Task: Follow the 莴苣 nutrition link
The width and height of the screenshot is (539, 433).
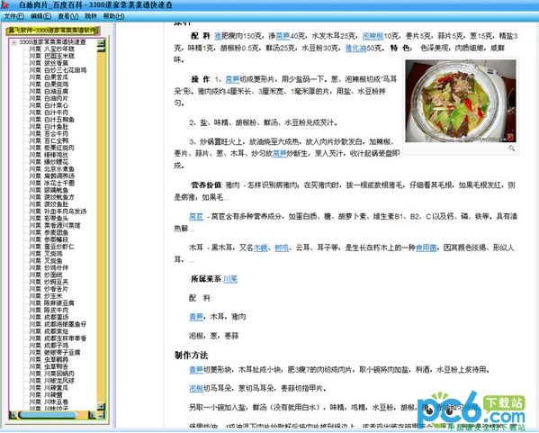Action: click(196, 216)
